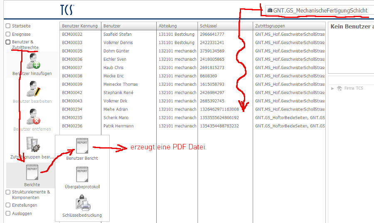Expand the Firma TCS tree node

coord(332,88)
